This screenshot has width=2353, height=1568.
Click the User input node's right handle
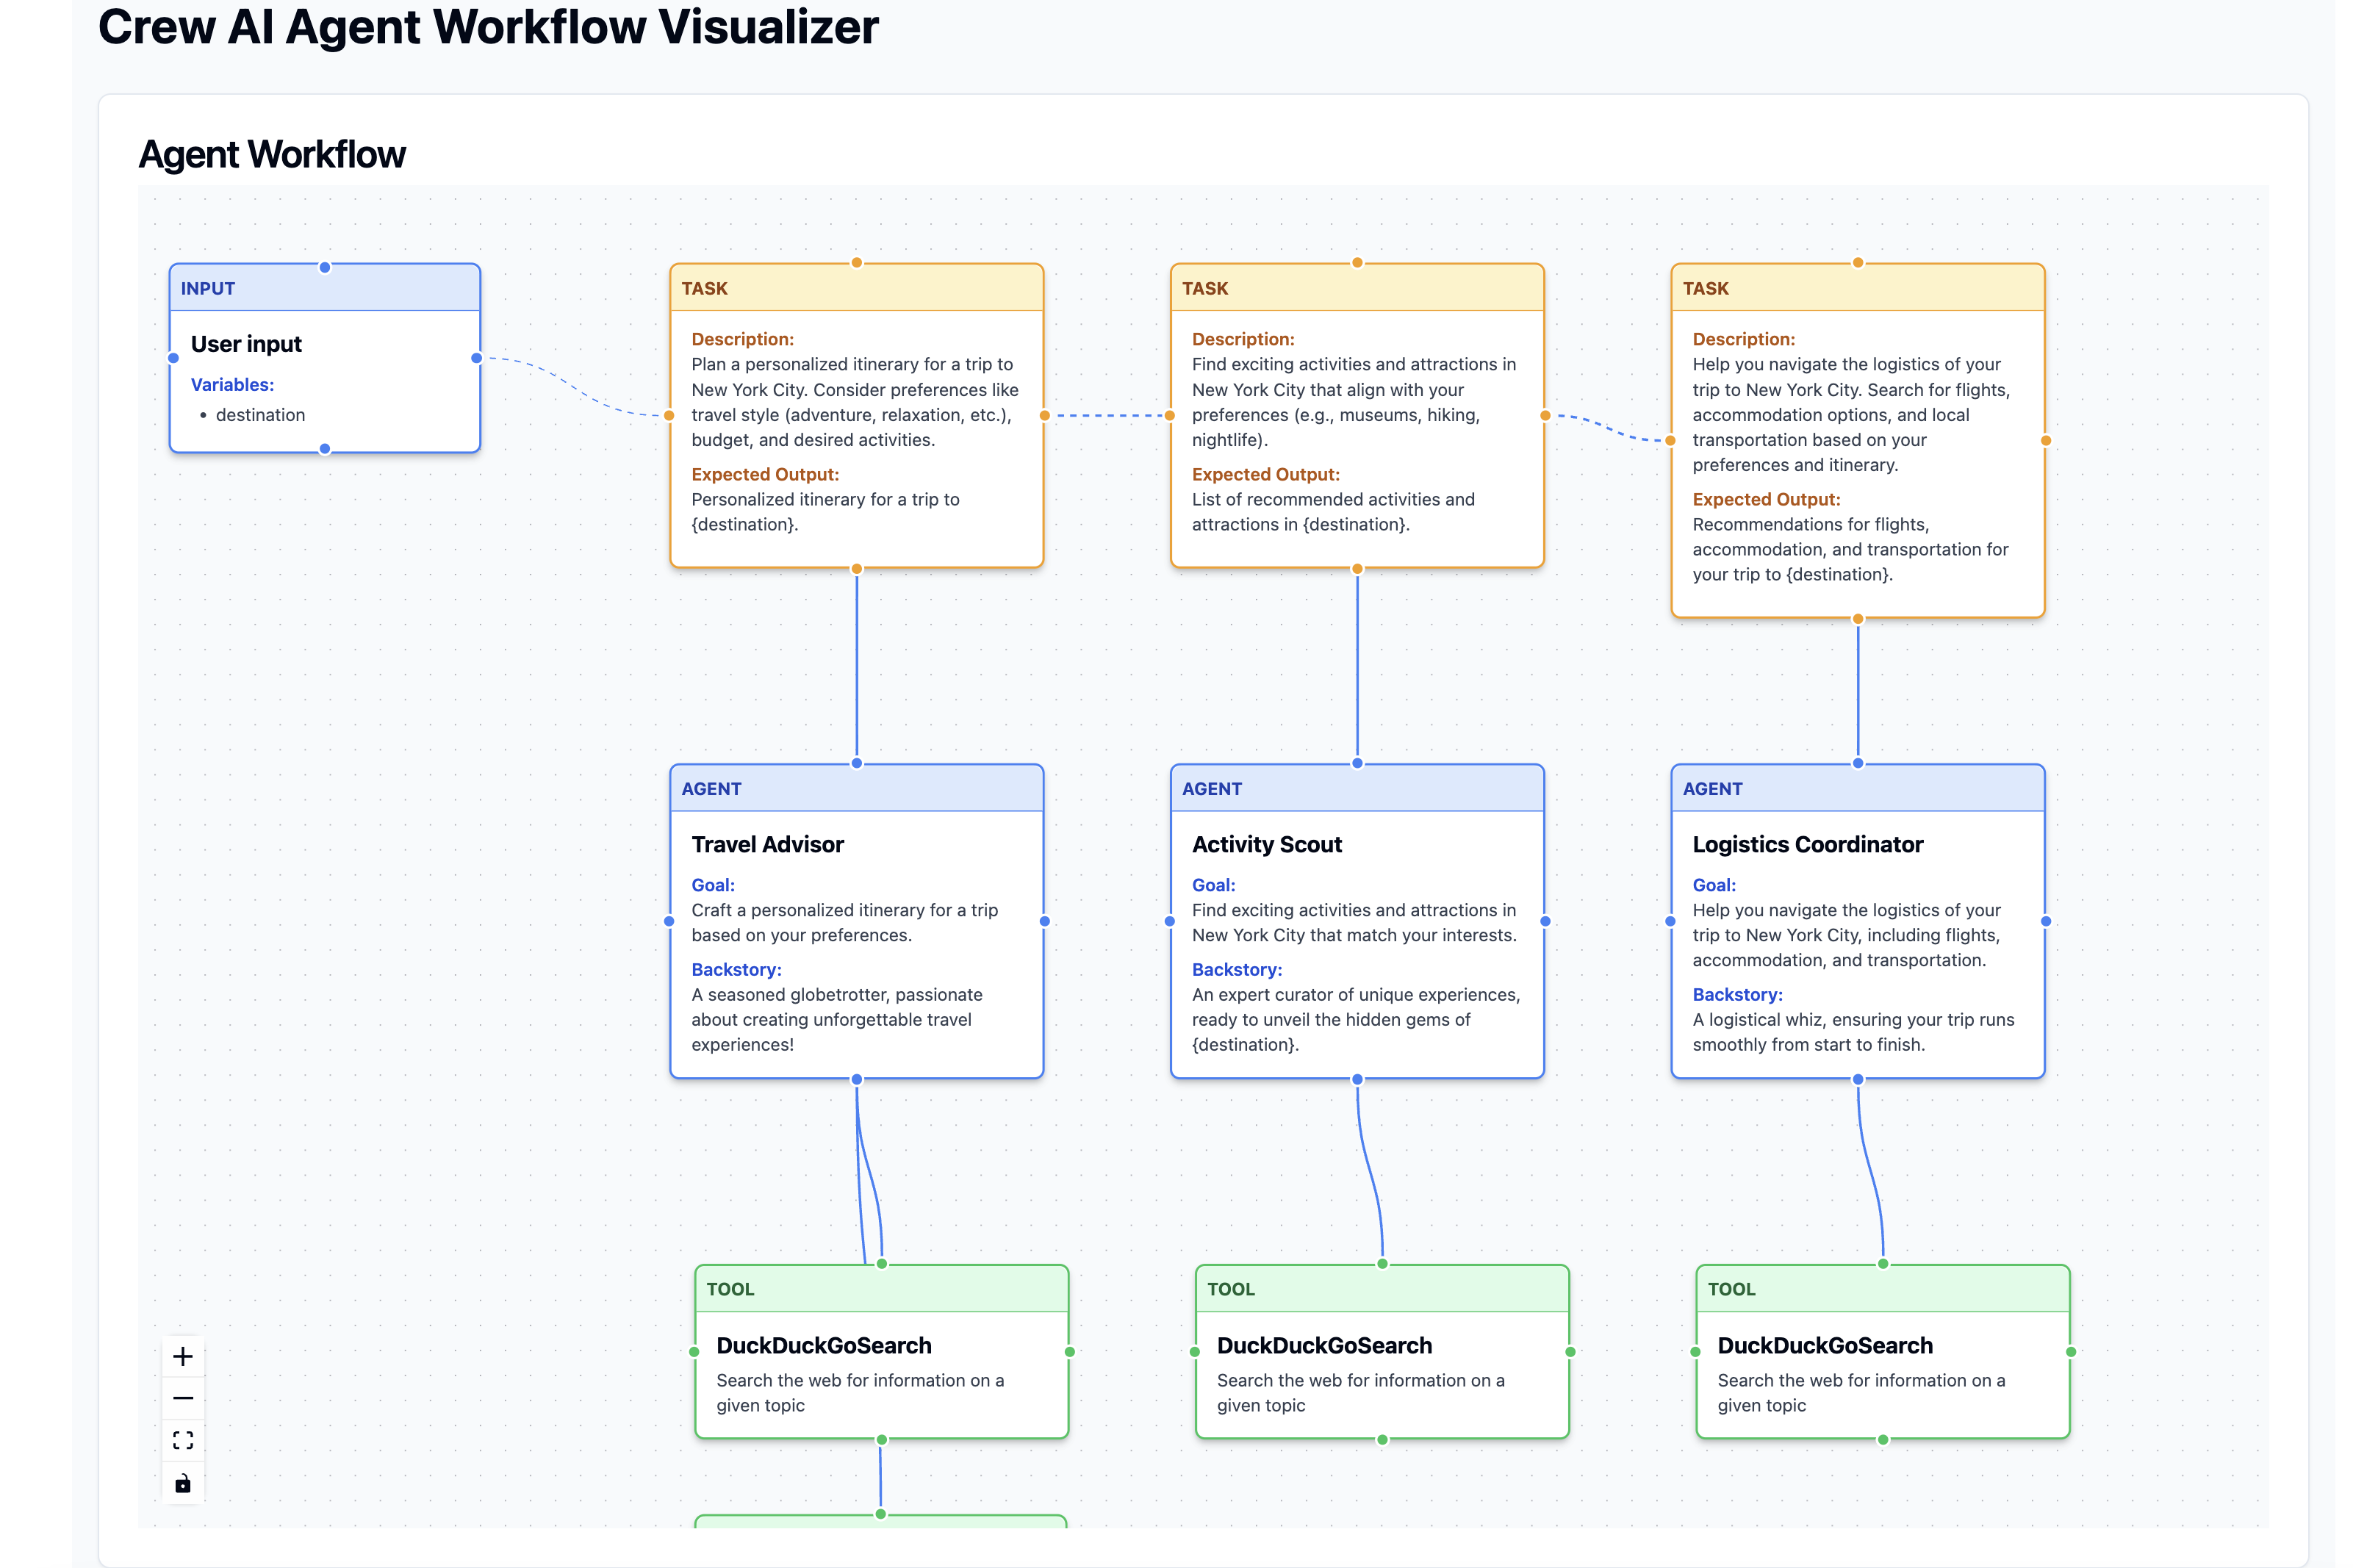pos(476,358)
